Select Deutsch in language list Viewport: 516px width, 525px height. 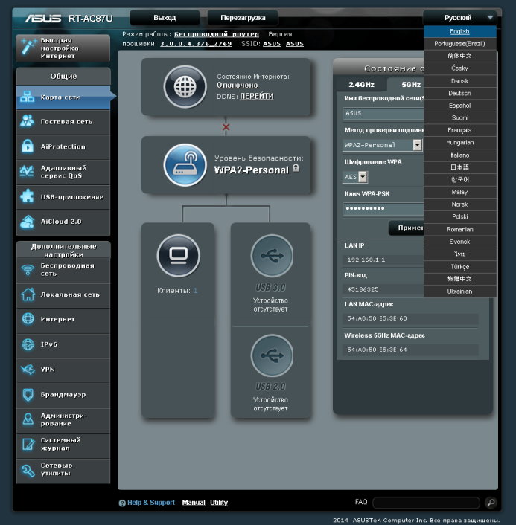click(459, 94)
